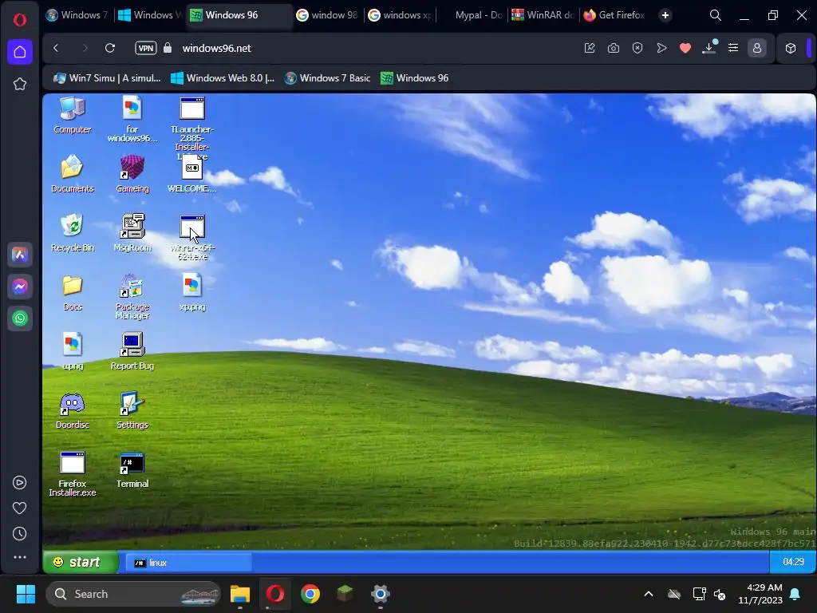Select the linux taskbar window entry

point(187,563)
